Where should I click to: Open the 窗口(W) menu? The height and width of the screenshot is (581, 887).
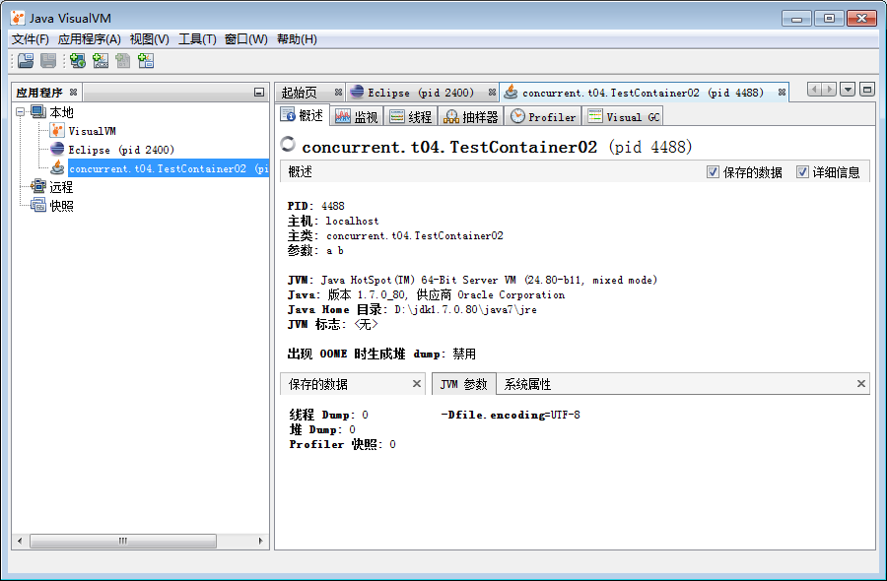click(x=246, y=39)
